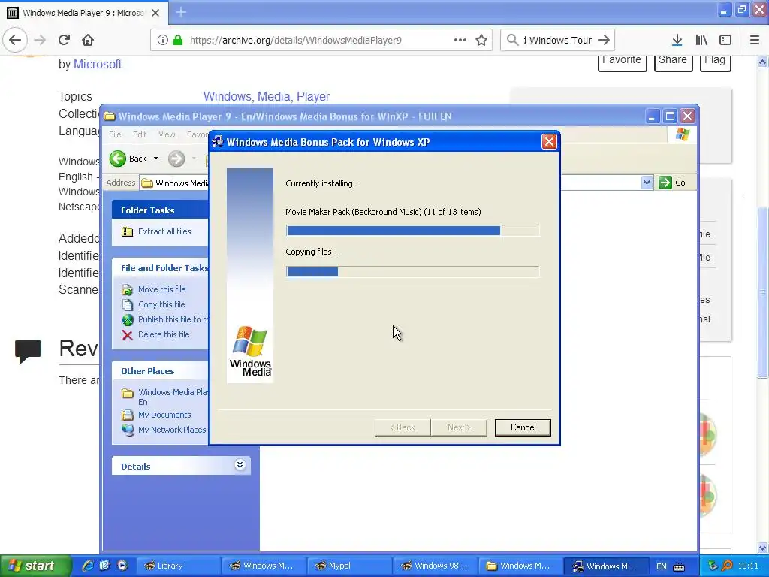Click the overall install progress bar

[412, 231]
